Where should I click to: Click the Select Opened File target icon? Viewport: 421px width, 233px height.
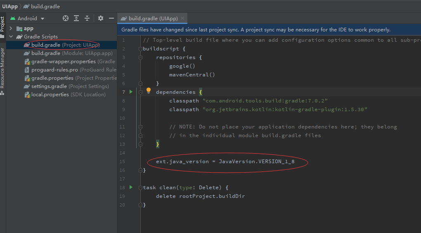click(x=65, y=18)
